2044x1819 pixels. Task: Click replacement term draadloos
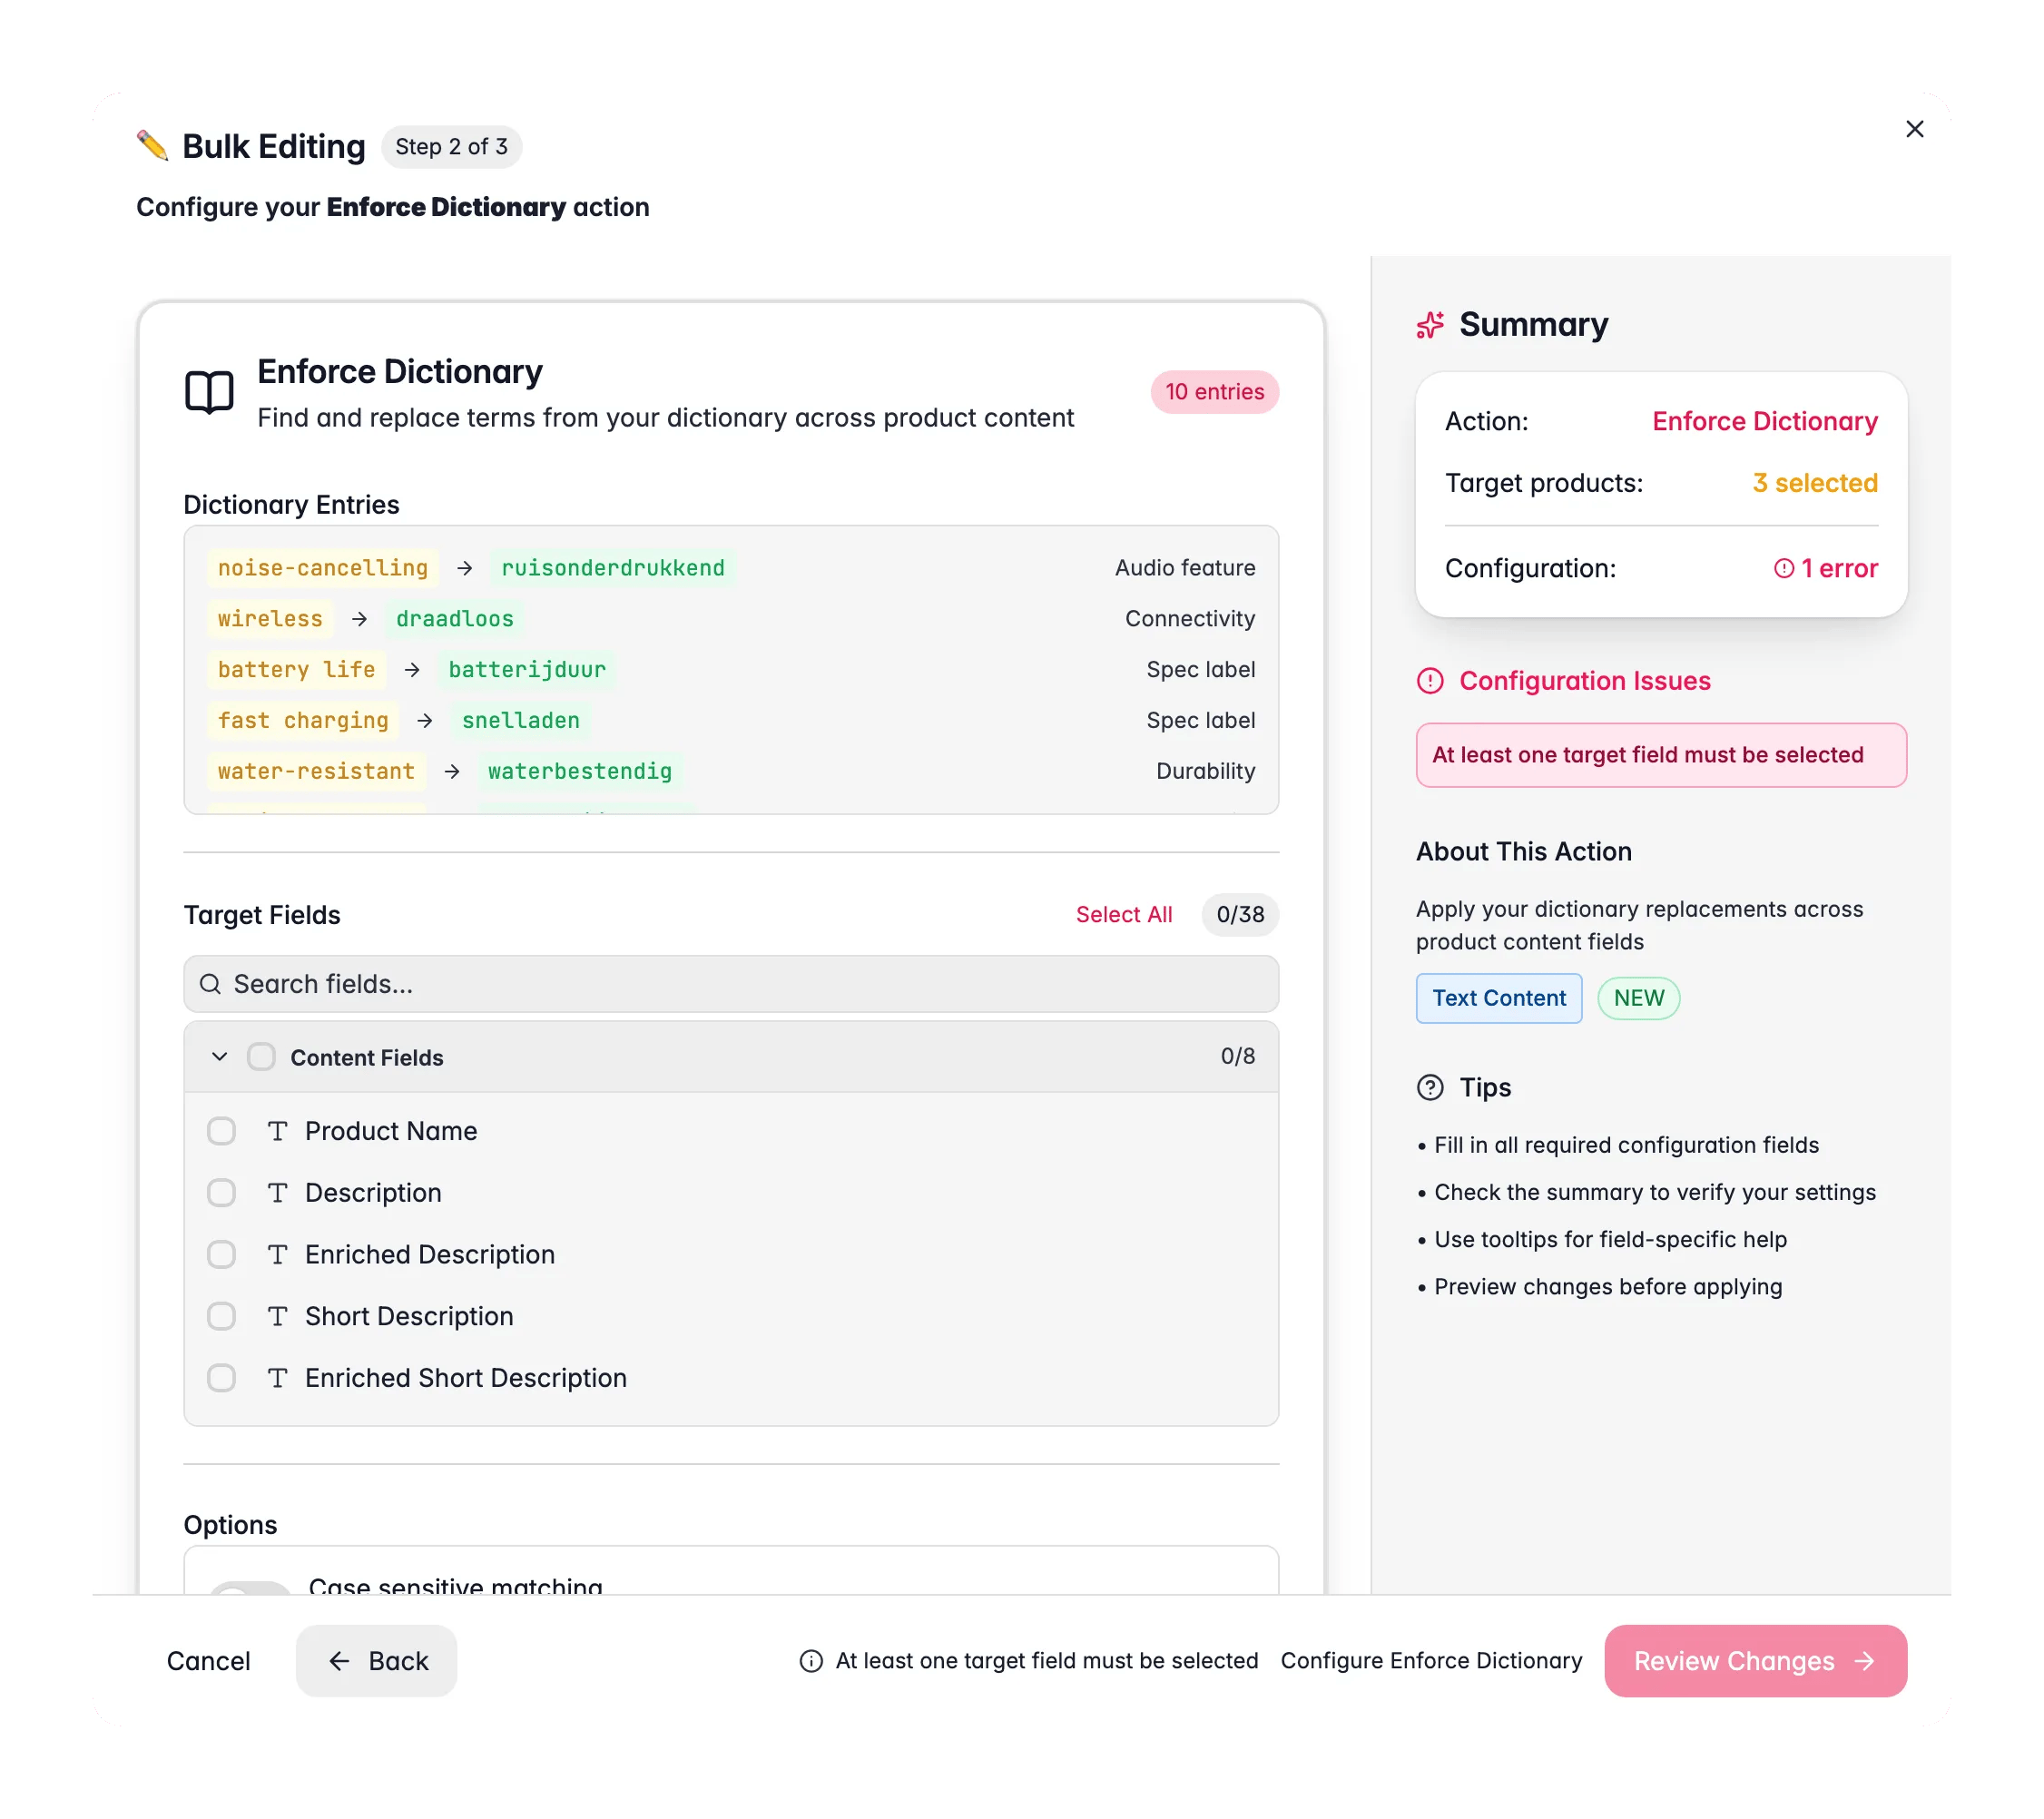[x=455, y=619]
